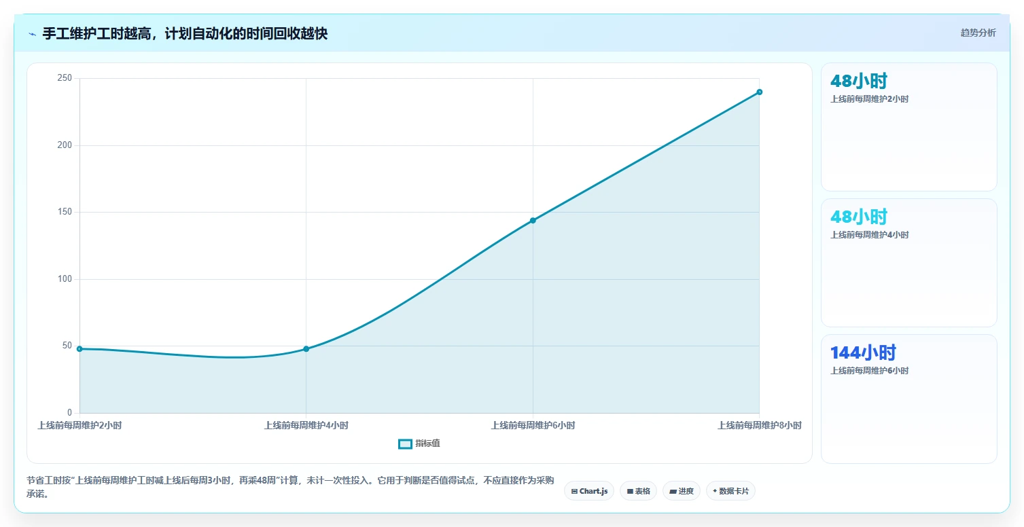Click the 48小时 value above 上线前每周维护4小时
1024x527 pixels.
click(859, 217)
